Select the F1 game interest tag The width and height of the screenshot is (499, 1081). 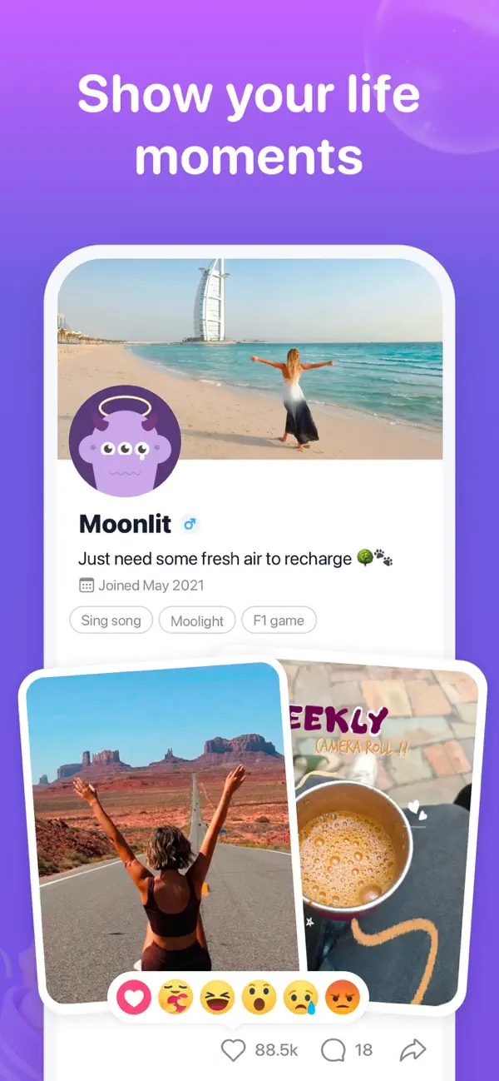pyautogui.click(x=279, y=620)
